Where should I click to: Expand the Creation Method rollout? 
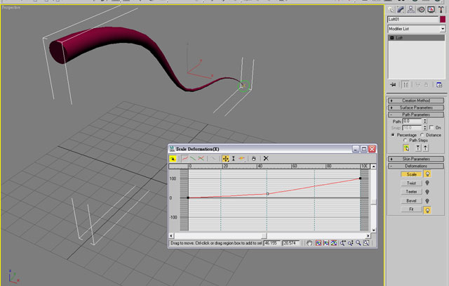(x=416, y=100)
